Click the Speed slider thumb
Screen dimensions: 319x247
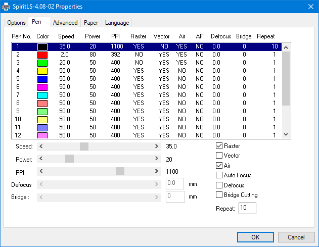pos(84,146)
